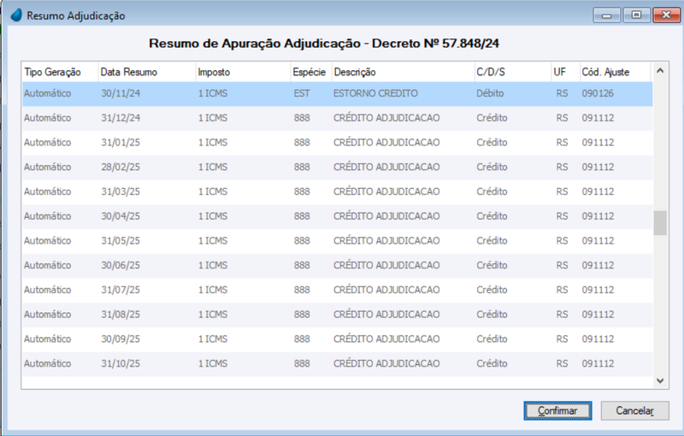This screenshot has height=436, width=684.
Task: Select the row dated 30/06/25
Action: click(x=337, y=266)
